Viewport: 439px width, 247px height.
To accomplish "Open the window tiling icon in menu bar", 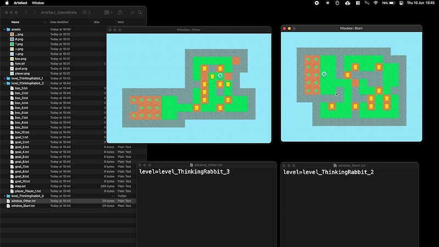I will pos(358,3).
